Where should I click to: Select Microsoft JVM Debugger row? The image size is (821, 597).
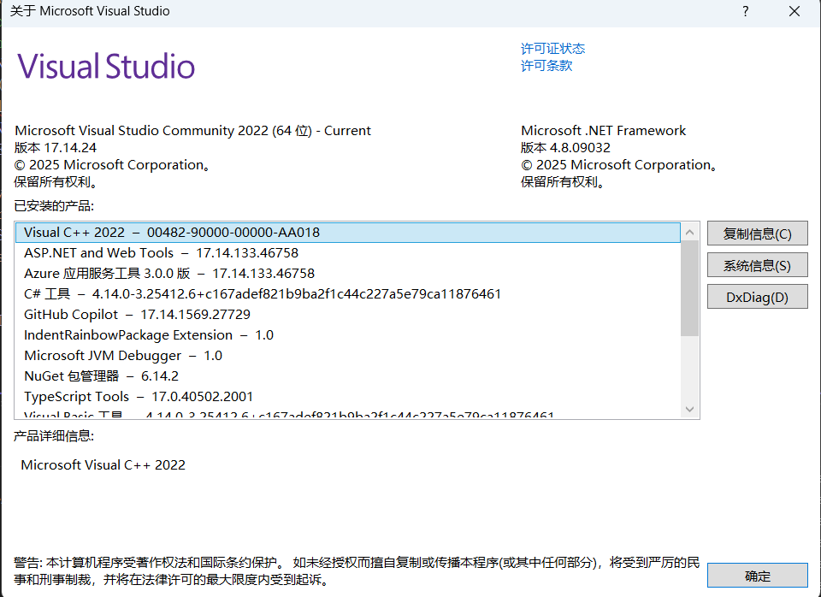(x=348, y=356)
